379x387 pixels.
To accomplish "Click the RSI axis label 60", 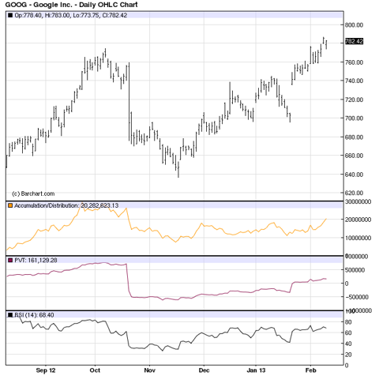I will click(348, 333).
